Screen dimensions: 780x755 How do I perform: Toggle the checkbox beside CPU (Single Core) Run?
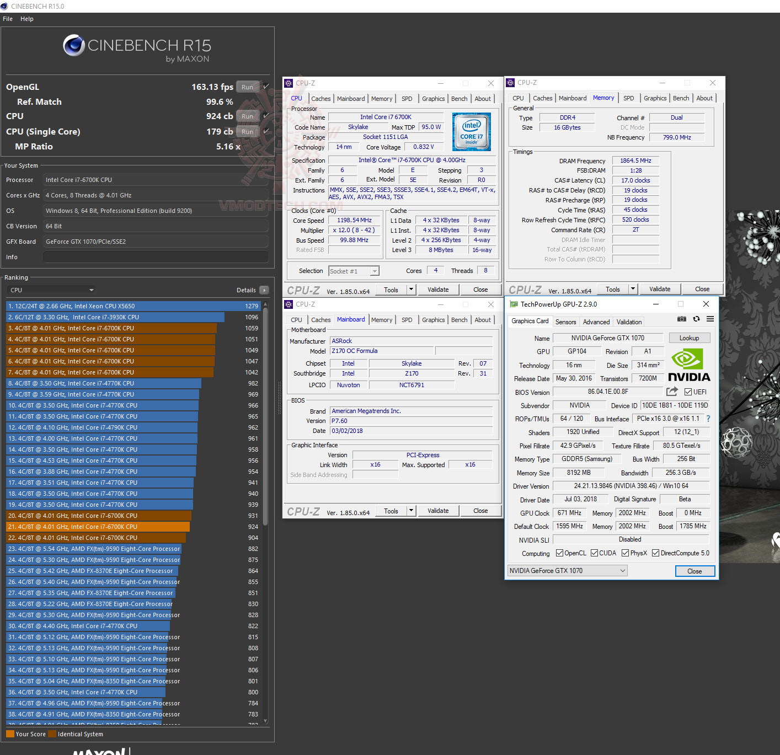pos(266,131)
